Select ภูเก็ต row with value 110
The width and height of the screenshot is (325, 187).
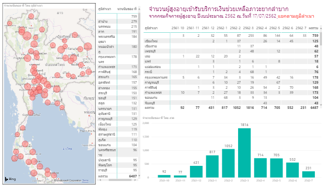point(117,140)
